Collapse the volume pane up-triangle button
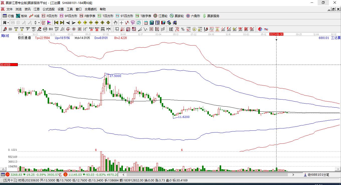The image size is (341, 185). tap(4, 169)
